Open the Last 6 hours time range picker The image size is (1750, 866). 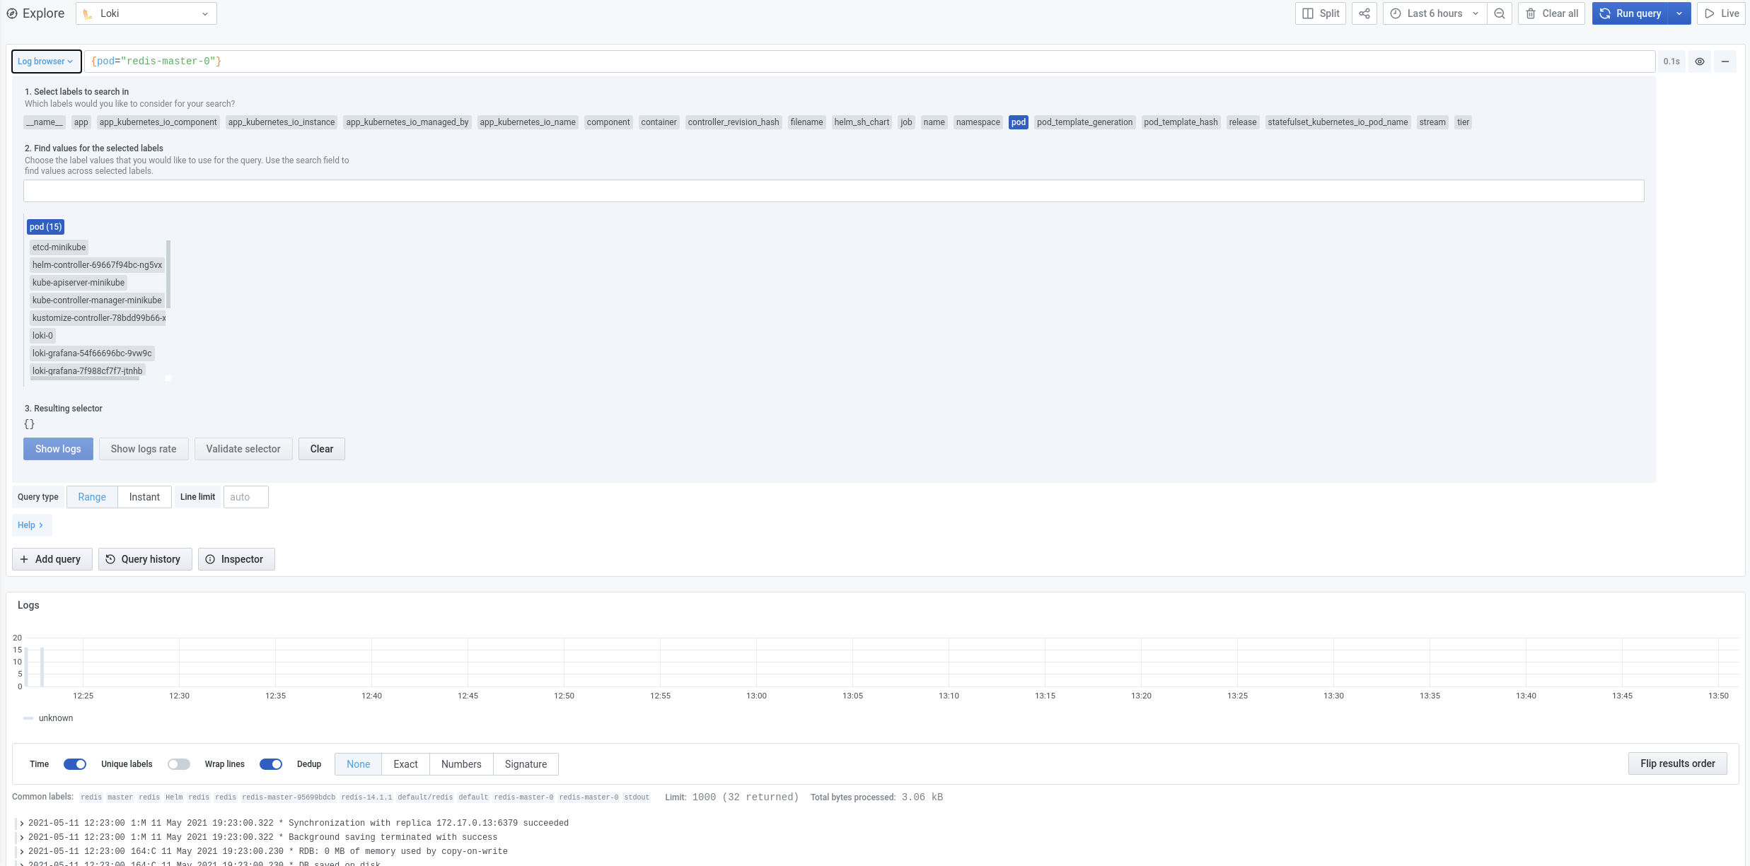tap(1433, 13)
